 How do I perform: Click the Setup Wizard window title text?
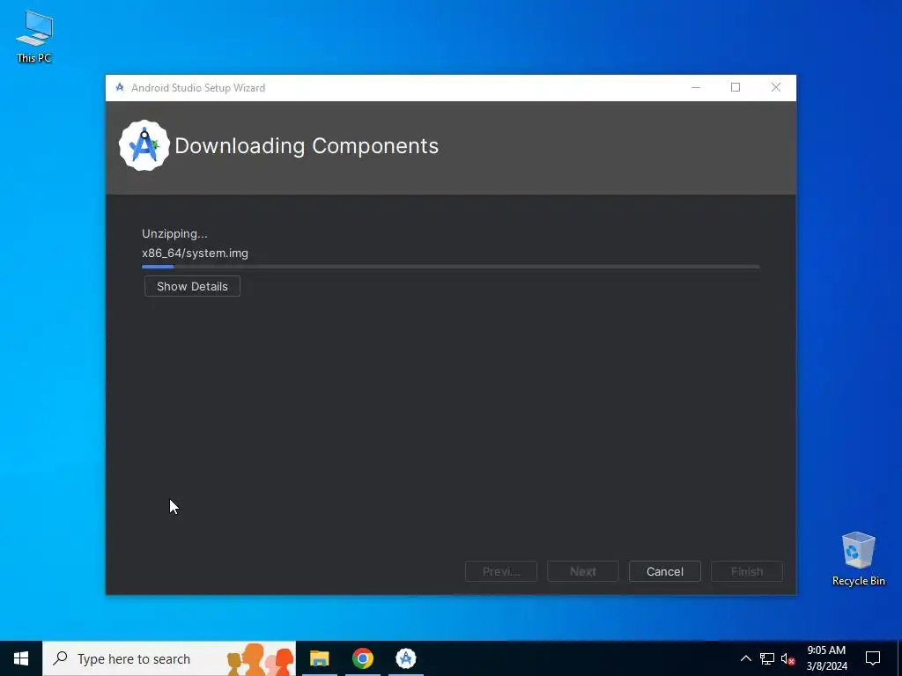(198, 88)
